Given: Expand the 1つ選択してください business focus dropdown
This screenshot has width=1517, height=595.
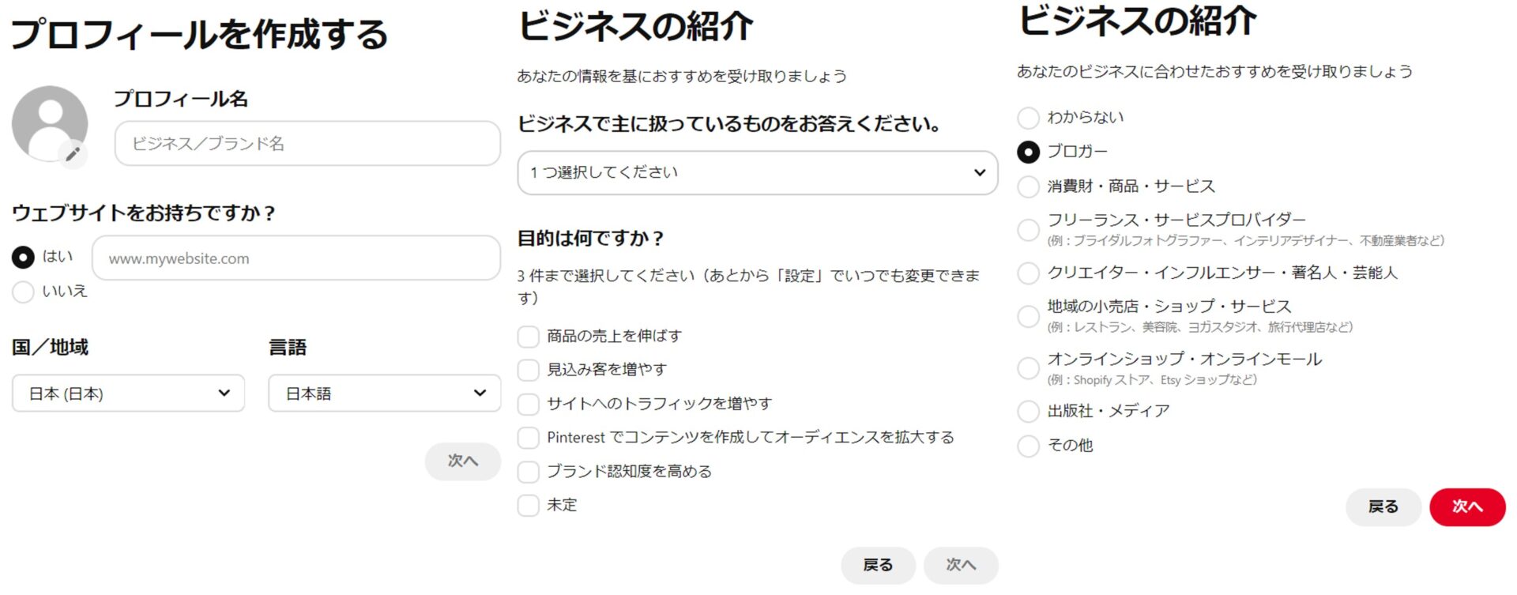Looking at the screenshot, I should coord(758,172).
